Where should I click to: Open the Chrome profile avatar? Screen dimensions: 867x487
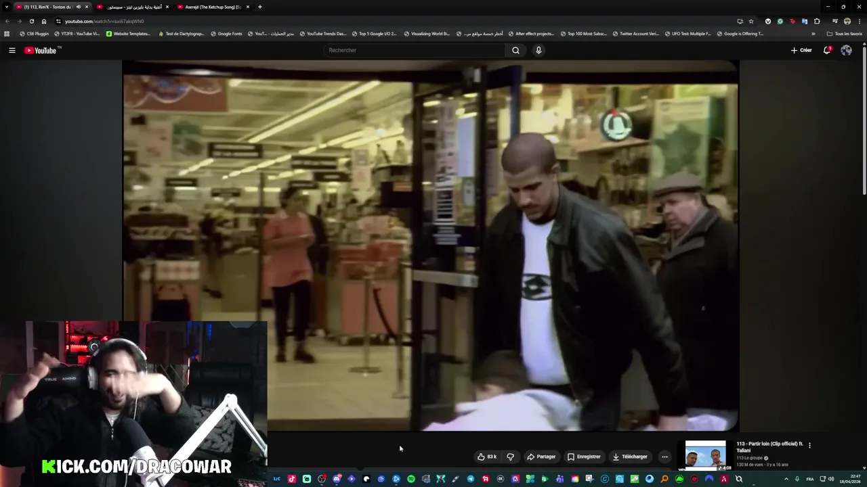tap(847, 21)
